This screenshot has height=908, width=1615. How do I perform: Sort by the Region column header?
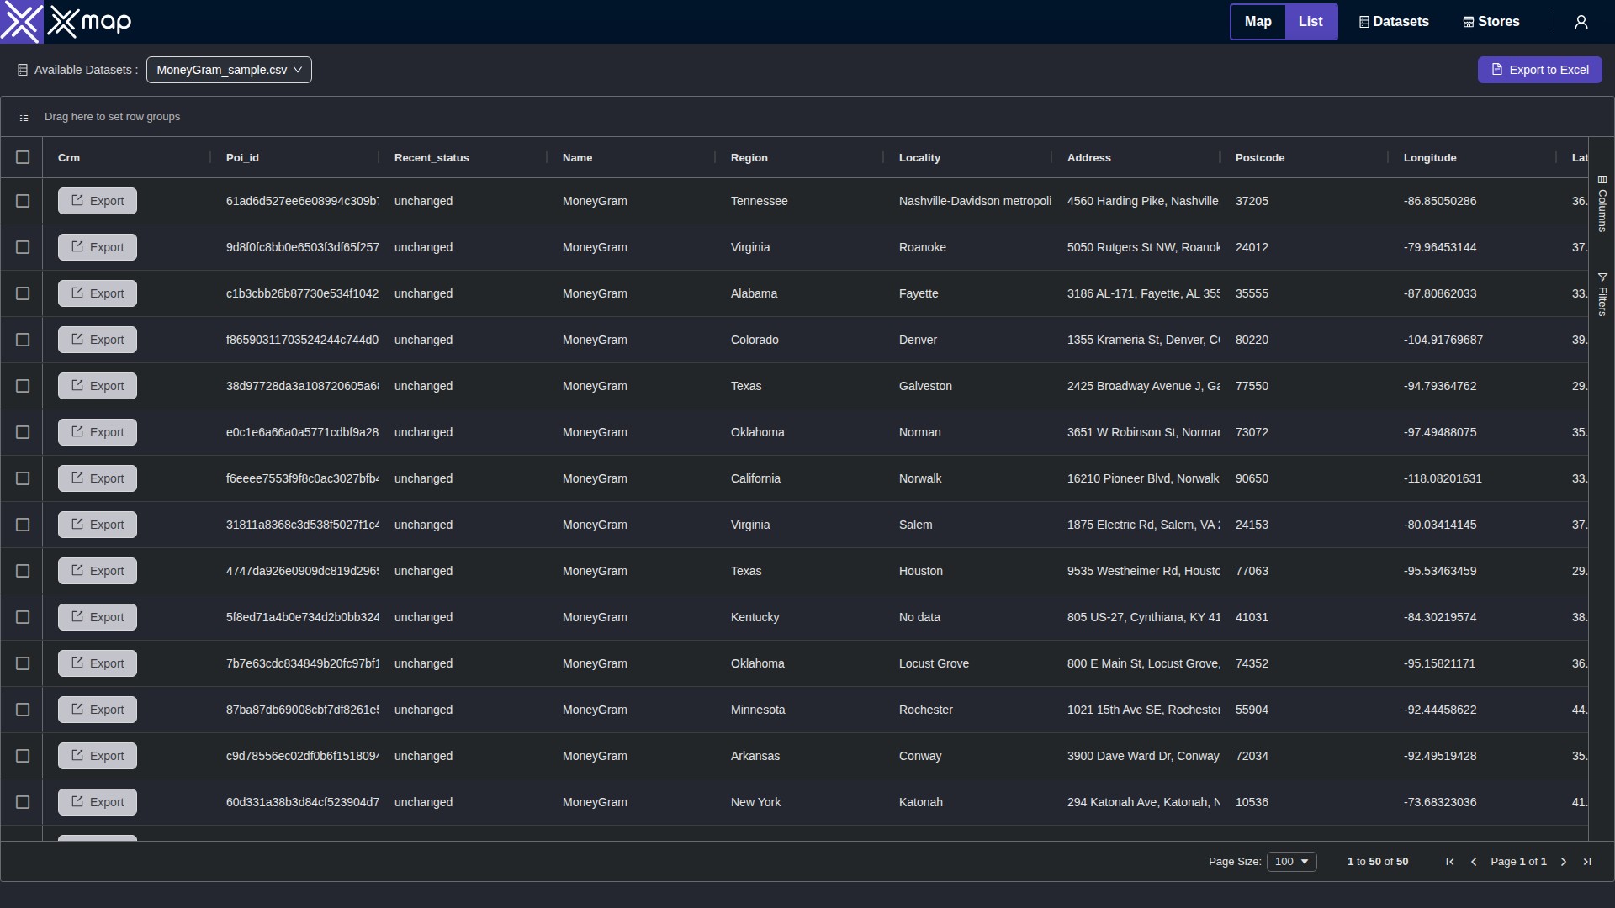click(x=749, y=157)
